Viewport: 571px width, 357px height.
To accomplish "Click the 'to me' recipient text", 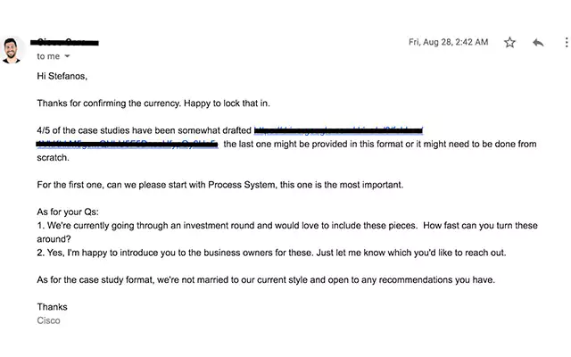I will pyautogui.click(x=48, y=56).
